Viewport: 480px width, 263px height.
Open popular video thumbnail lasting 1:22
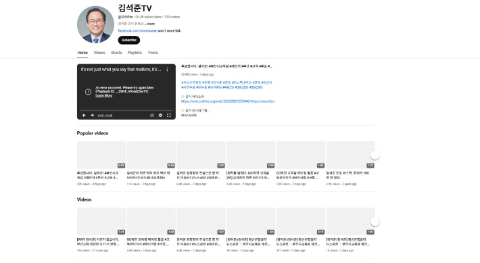pyautogui.click(x=351, y=155)
